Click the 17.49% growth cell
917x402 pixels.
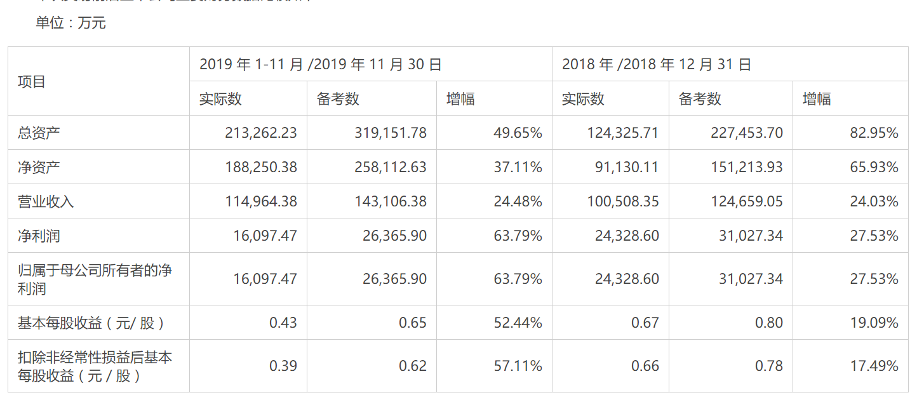(874, 366)
